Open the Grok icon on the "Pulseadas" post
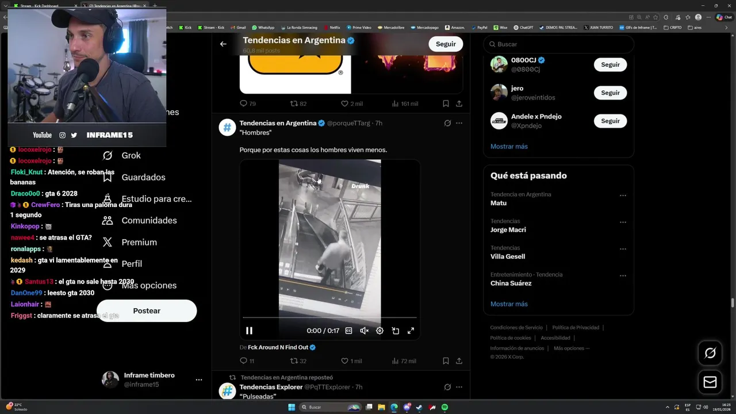736x414 pixels. click(x=447, y=387)
